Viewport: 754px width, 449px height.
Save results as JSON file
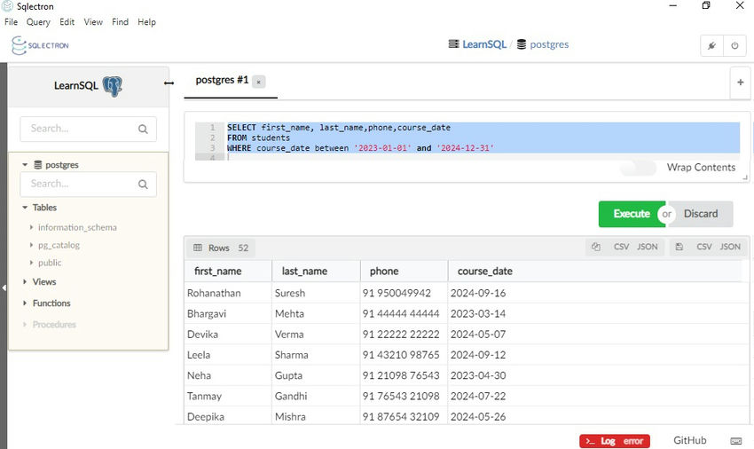coord(730,247)
